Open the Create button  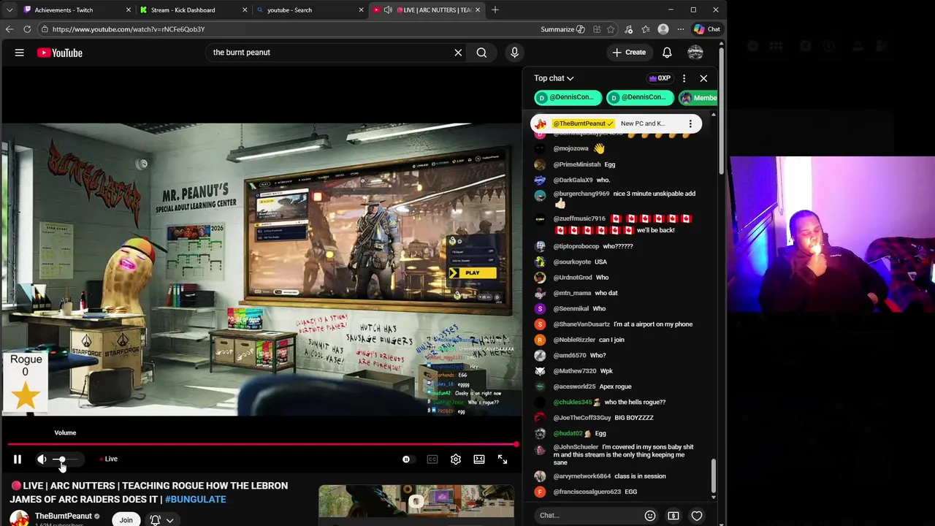[x=629, y=53]
